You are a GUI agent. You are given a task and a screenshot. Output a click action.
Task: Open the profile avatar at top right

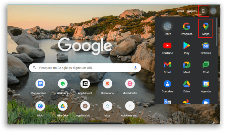tap(213, 11)
